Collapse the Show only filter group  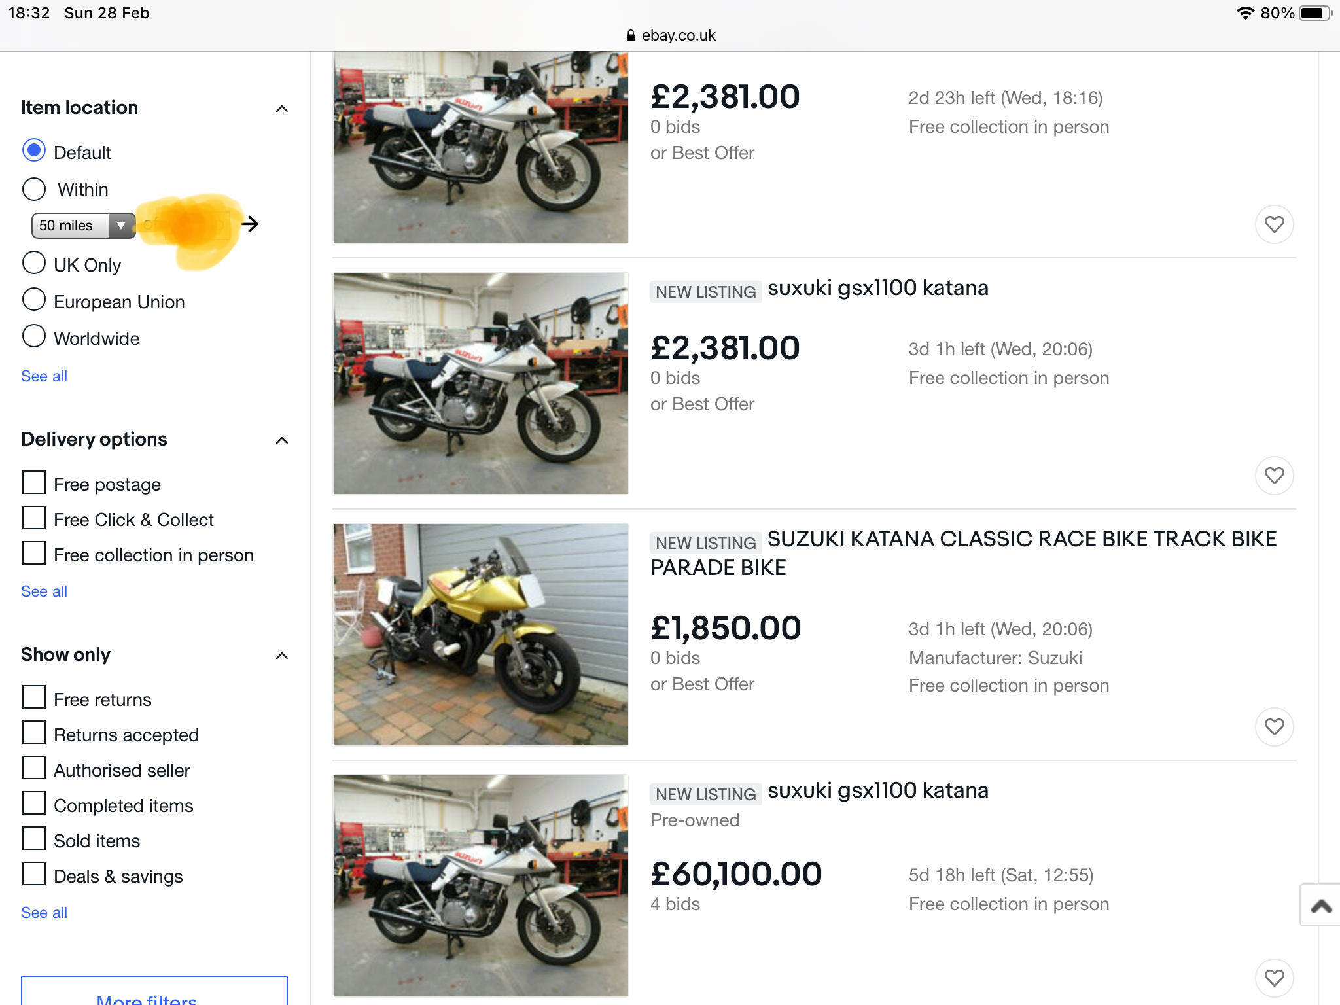coord(282,656)
